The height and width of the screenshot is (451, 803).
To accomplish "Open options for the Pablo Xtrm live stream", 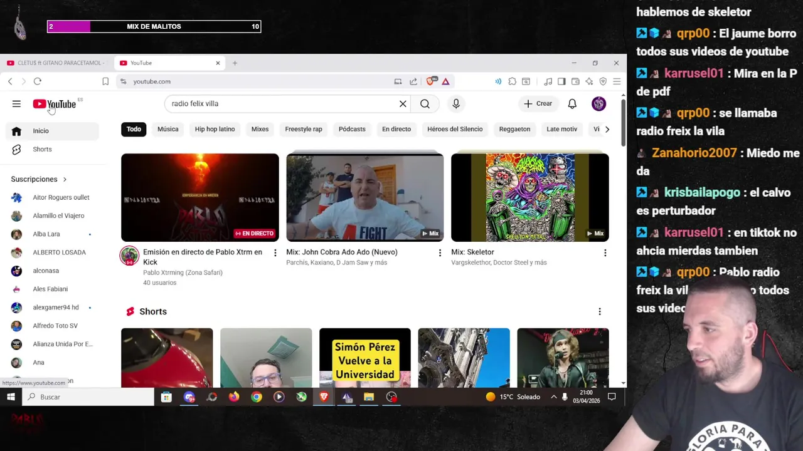I will click(275, 252).
